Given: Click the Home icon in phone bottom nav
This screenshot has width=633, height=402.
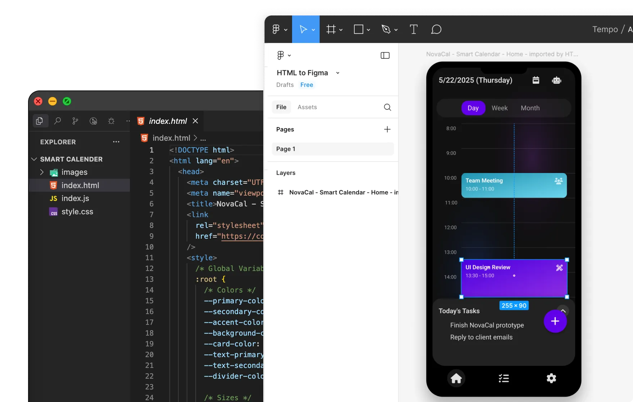Looking at the screenshot, I should [x=456, y=378].
